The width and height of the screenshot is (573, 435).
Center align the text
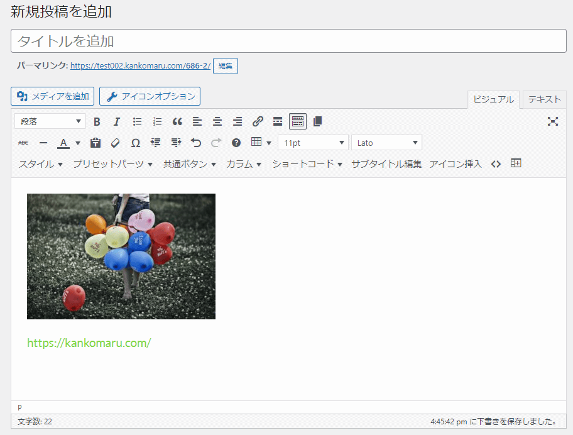(217, 121)
